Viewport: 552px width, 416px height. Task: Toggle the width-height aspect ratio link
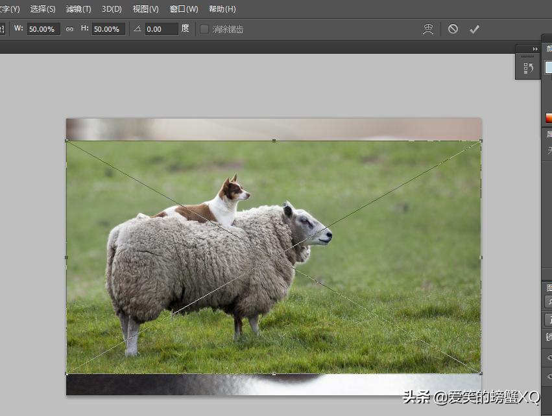(x=69, y=29)
